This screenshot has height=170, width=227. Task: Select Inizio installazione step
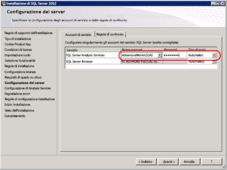pyautogui.click(x=17, y=105)
